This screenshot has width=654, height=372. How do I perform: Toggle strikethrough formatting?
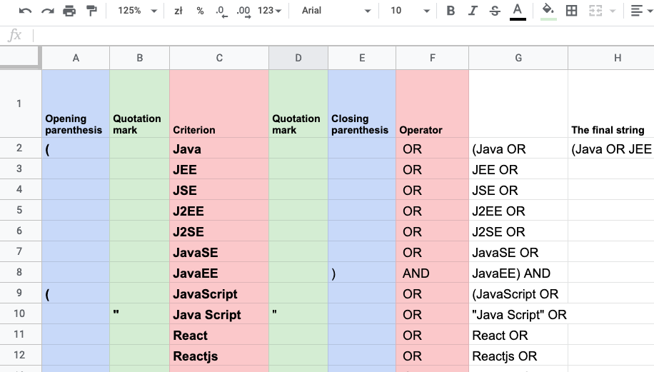point(495,11)
